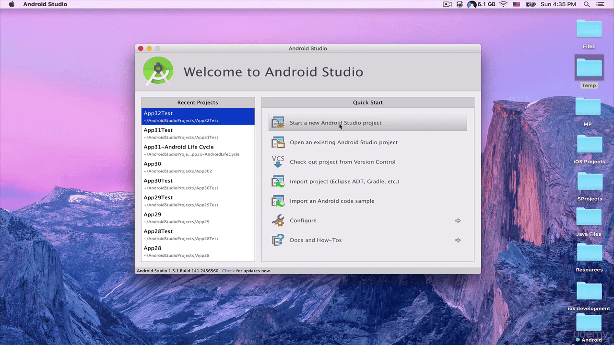
Task: Click the clock showing Sun 4:35 PM
Action: click(x=558, y=4)
